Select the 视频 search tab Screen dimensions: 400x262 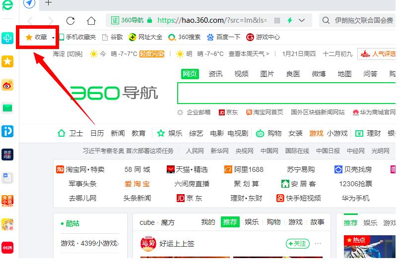click(241, 74)
